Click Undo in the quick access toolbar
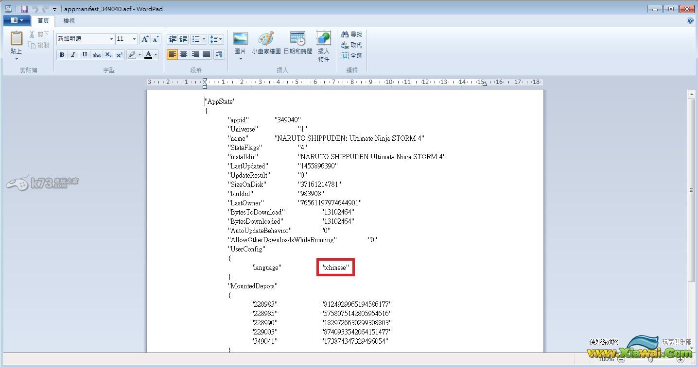The image size is (698, 367). (35, 9)
